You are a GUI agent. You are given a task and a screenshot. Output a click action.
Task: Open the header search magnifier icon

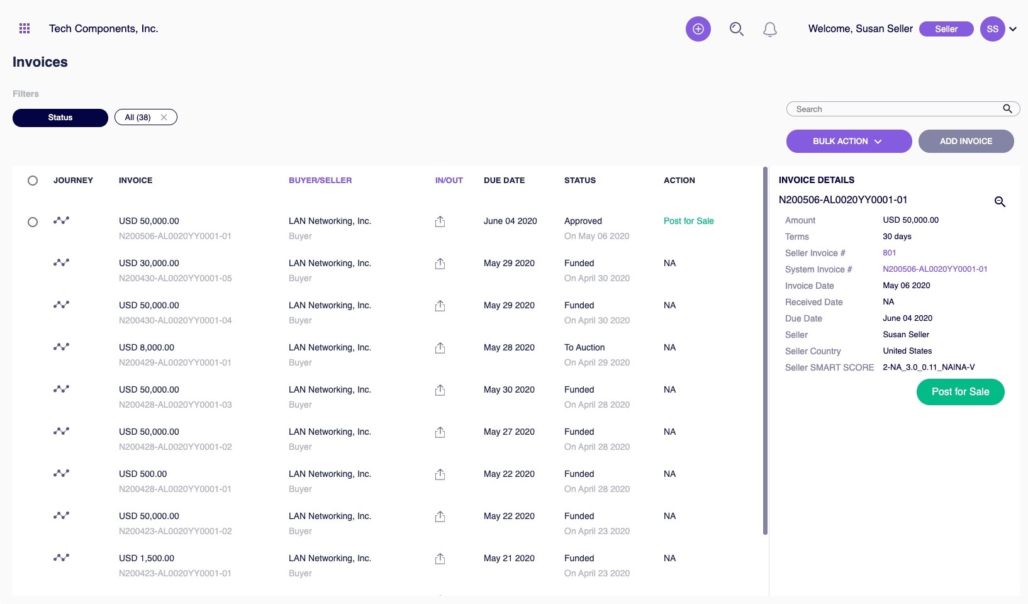click(736, 29)
